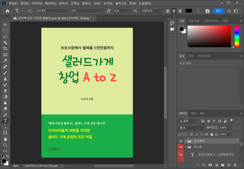Select the Move tool

5,24
